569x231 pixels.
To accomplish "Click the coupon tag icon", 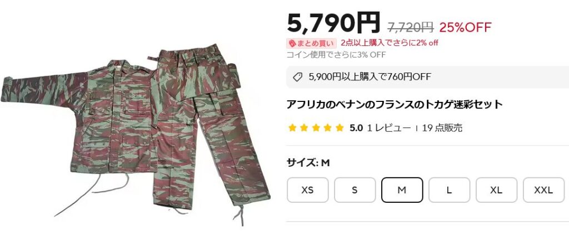I will pyautogui.click(x=298, y=77).
